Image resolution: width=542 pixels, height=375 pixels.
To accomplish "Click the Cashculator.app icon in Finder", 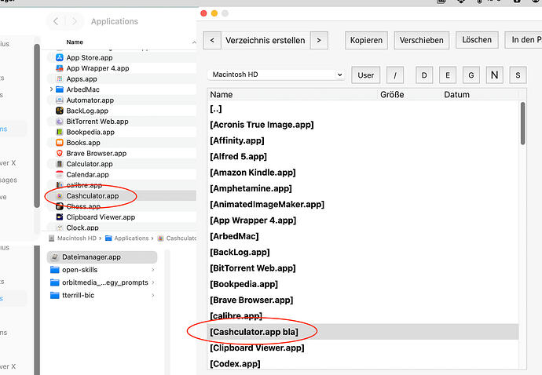I will [x=60, y=196].
